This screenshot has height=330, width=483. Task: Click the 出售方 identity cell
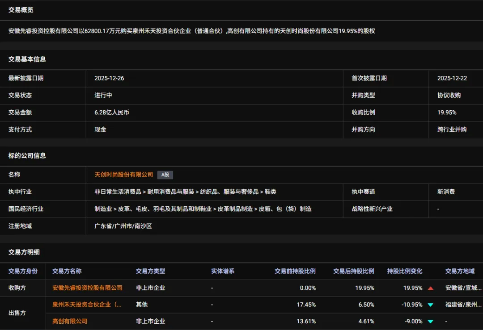(17, 313)
